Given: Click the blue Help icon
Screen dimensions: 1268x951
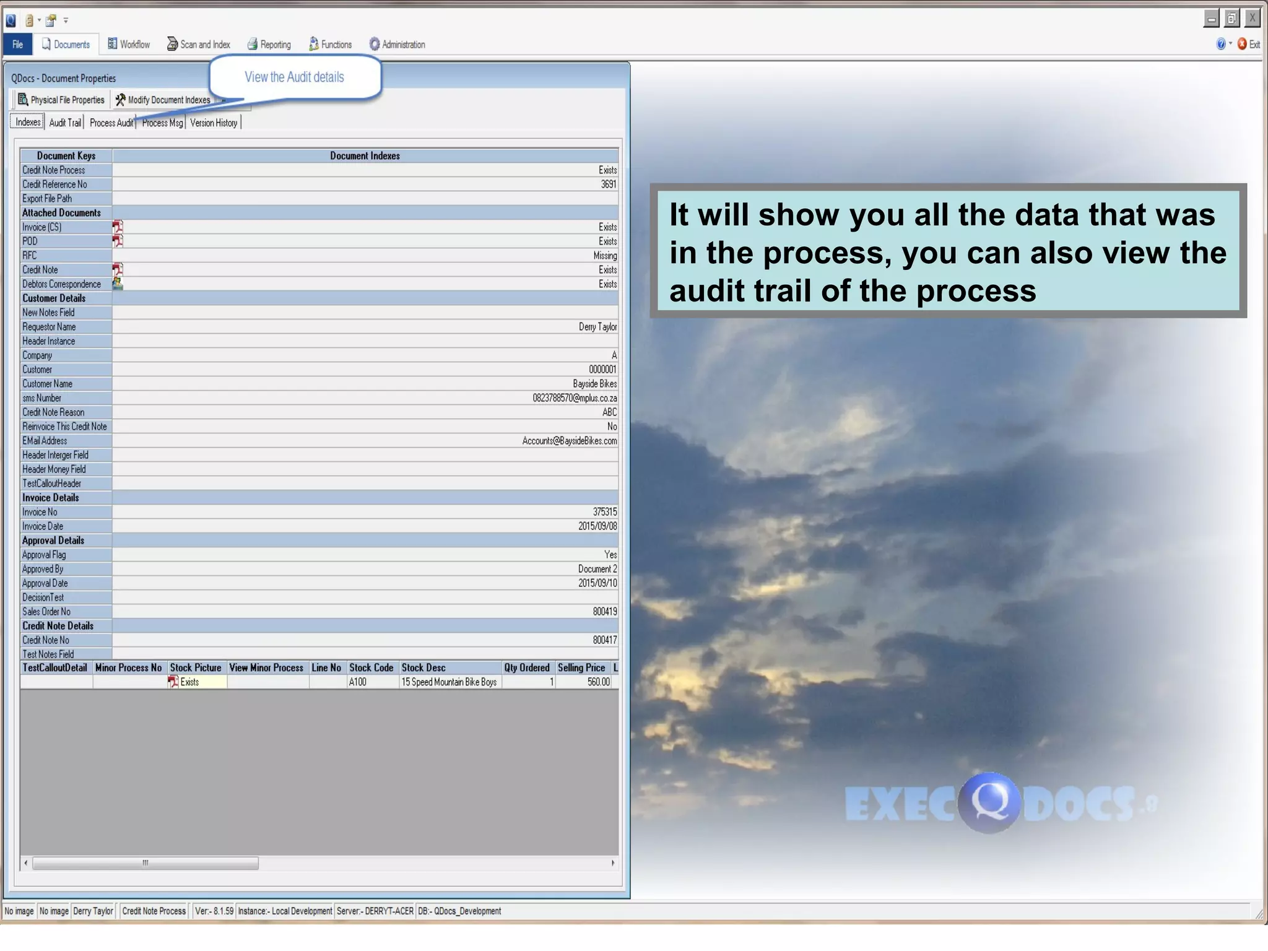Looking at the screenshot, I should [x=1220, y=44].
